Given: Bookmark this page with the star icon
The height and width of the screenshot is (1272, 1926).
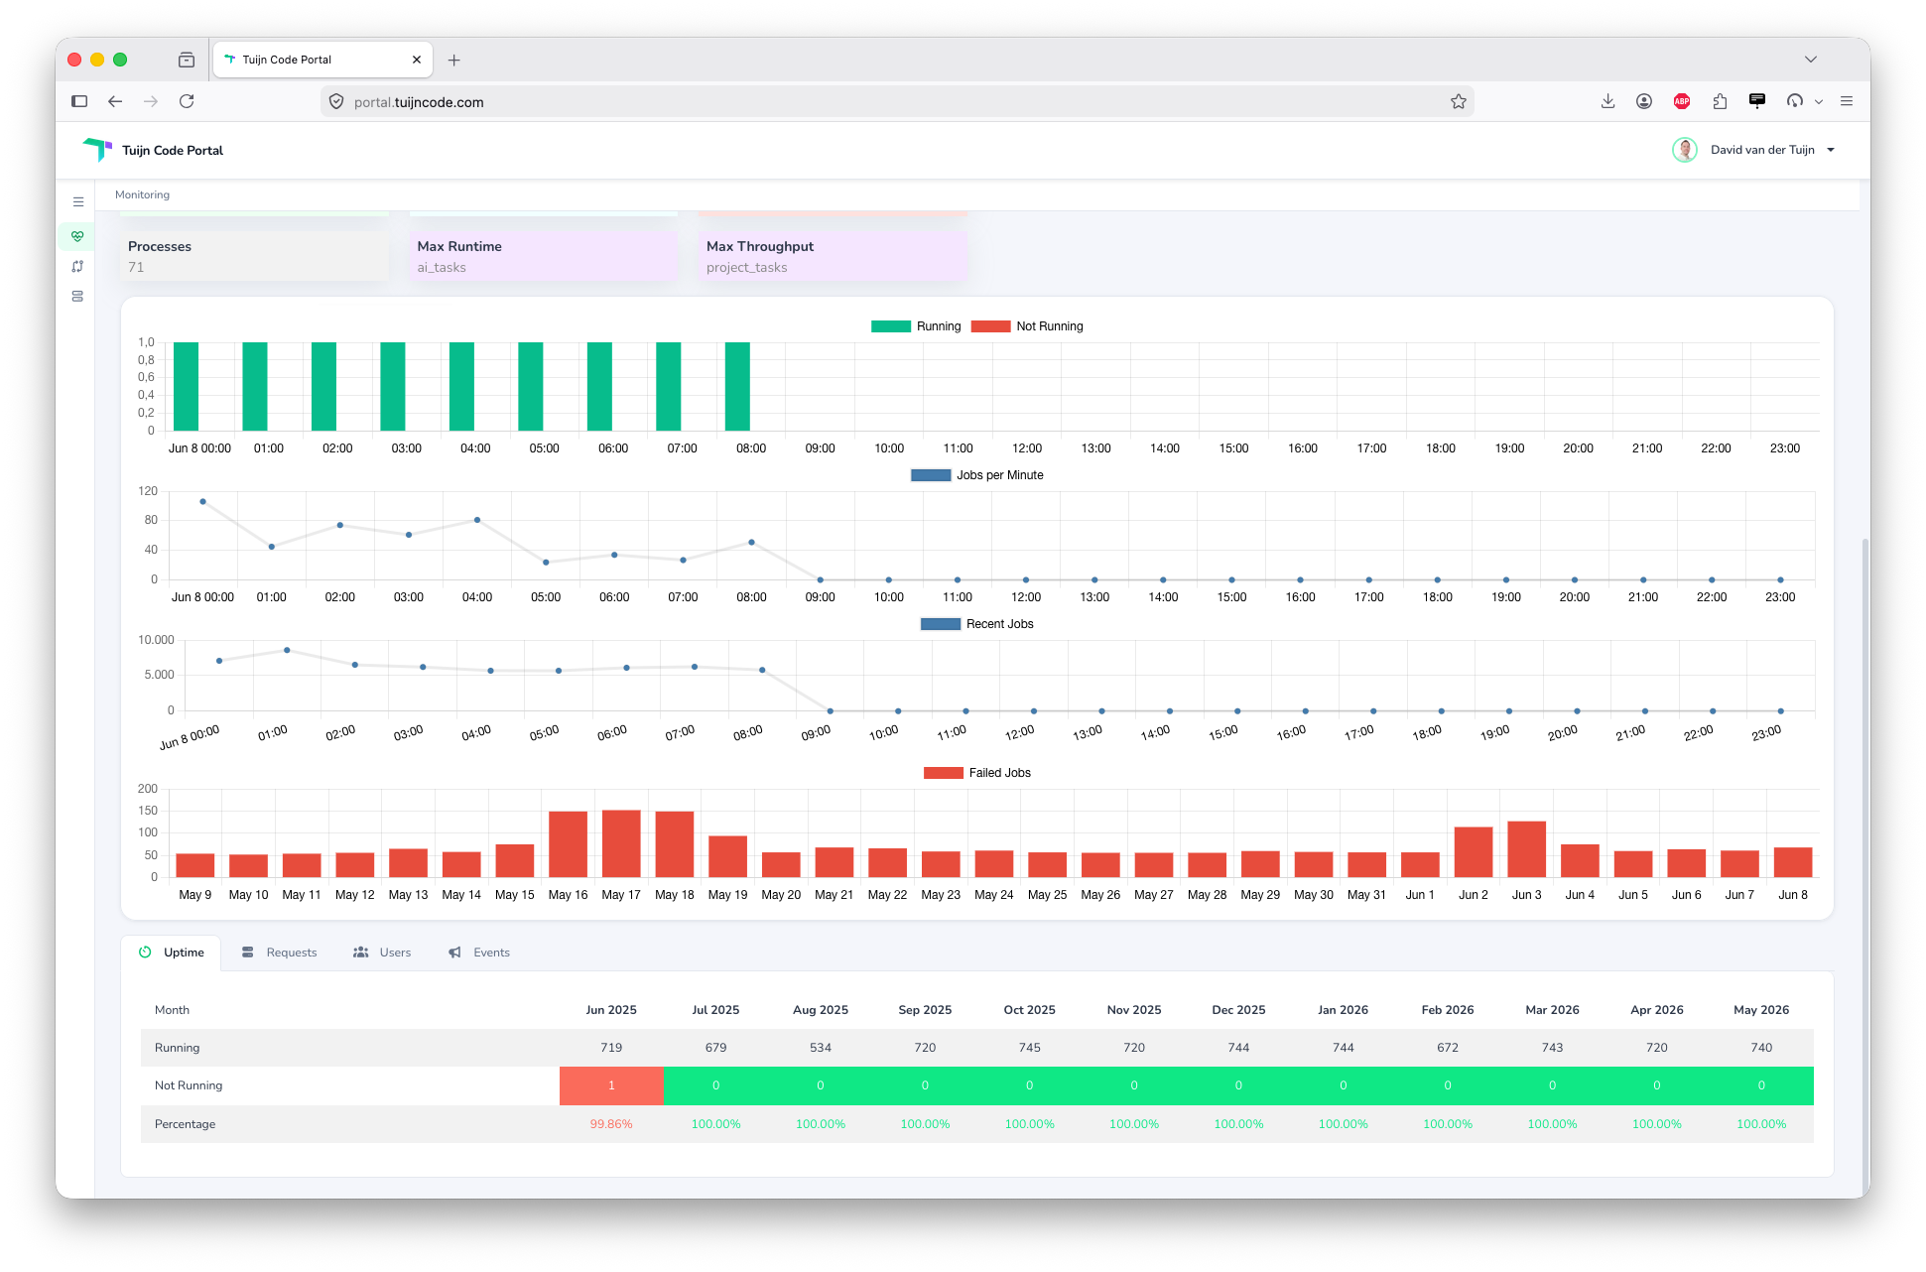Looking at the screenshot, I should click(x=1458, y=101).
